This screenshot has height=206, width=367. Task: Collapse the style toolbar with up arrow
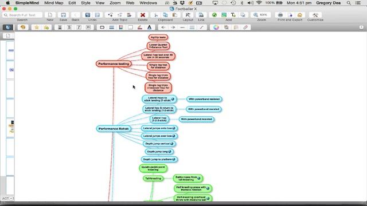point(361,27)
